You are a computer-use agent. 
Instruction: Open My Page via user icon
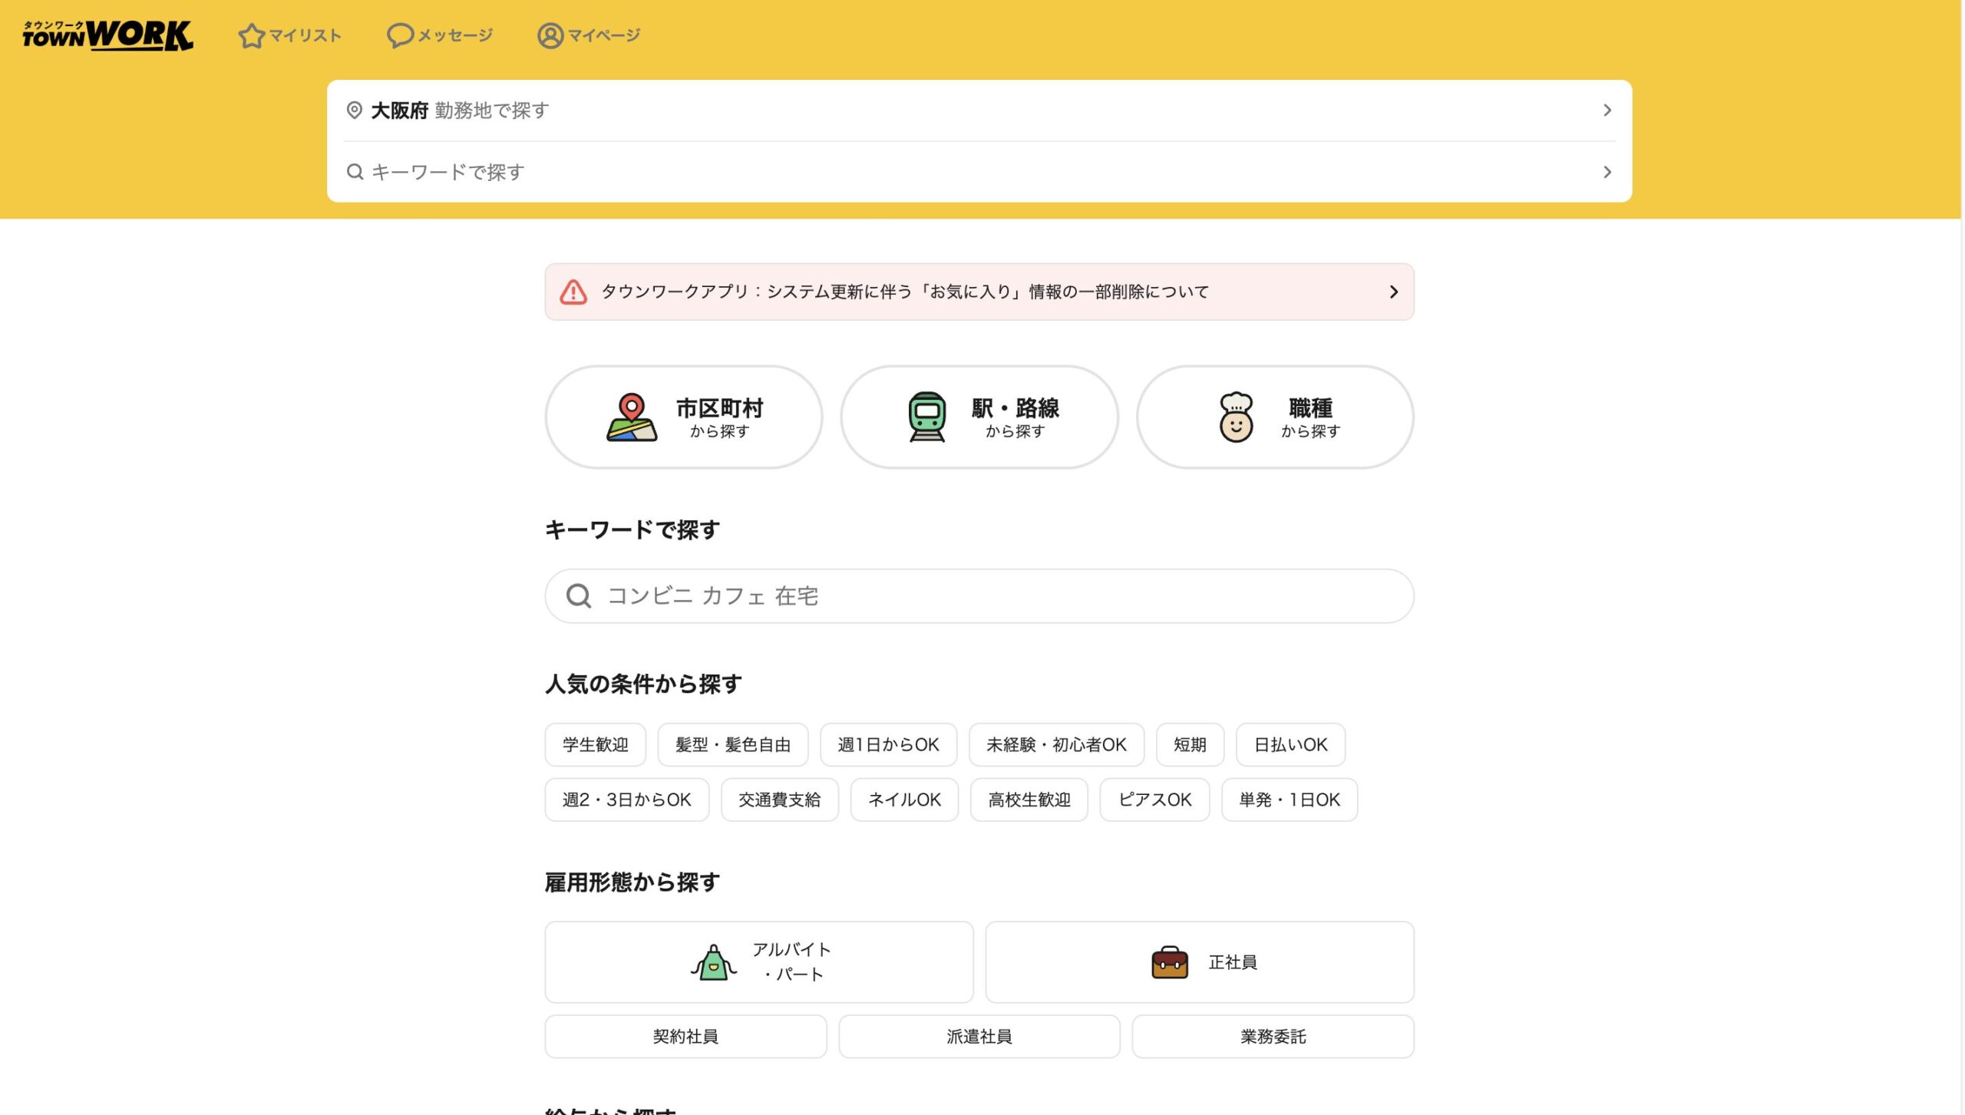pyautogui.click(x=550, y=35)
